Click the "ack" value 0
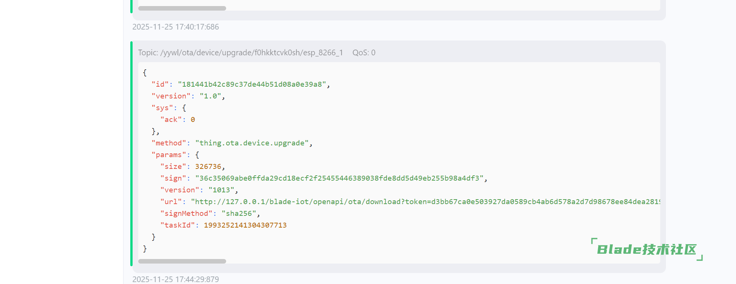 point(193,120)
